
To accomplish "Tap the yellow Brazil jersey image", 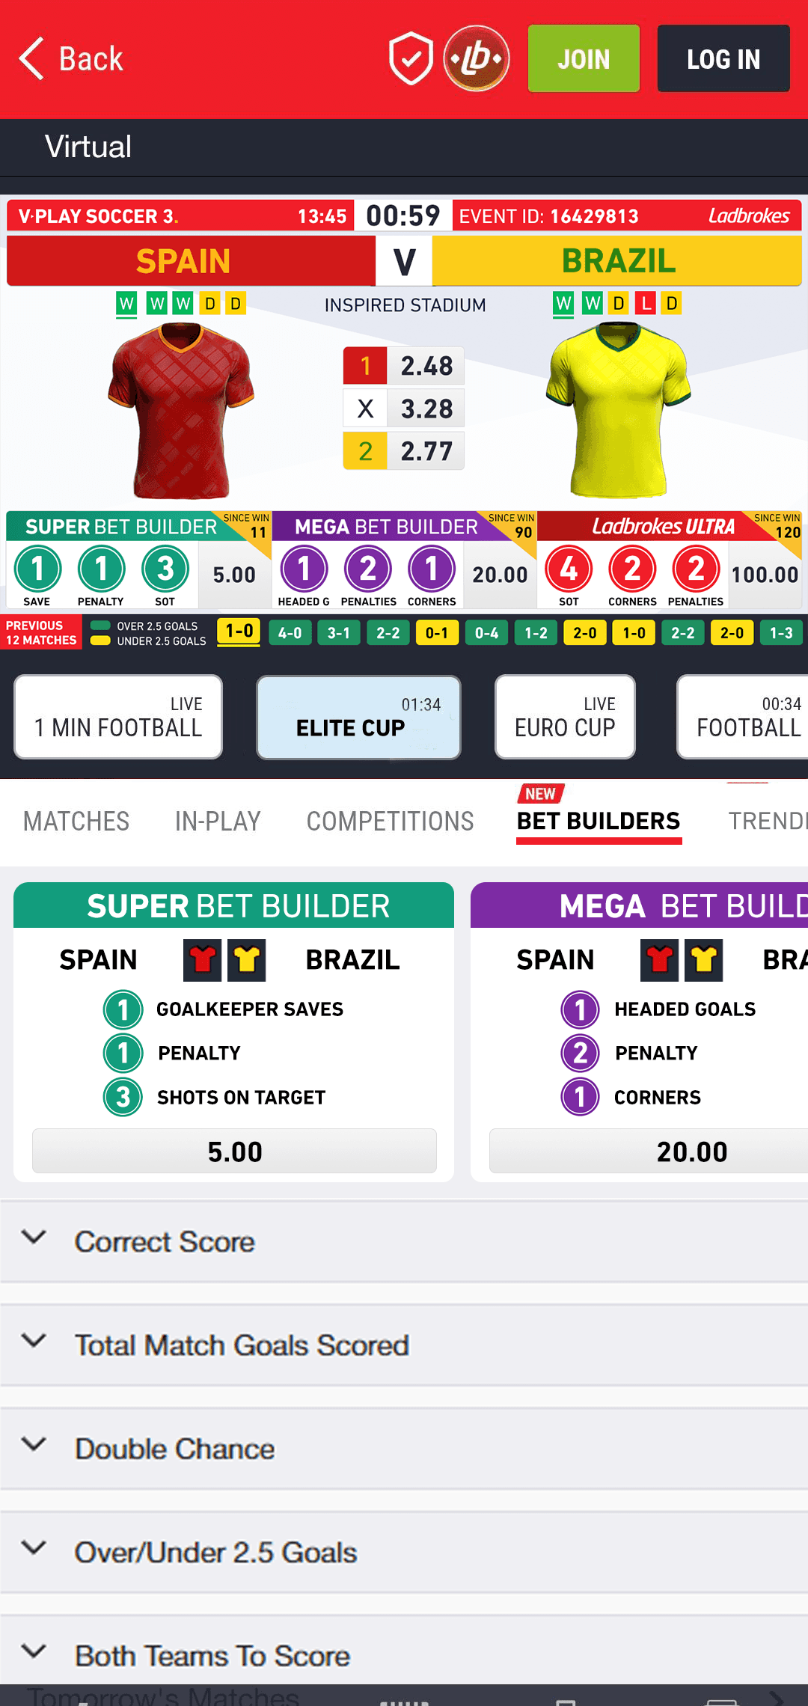I will pyautogui.click(x=618, y=410).
